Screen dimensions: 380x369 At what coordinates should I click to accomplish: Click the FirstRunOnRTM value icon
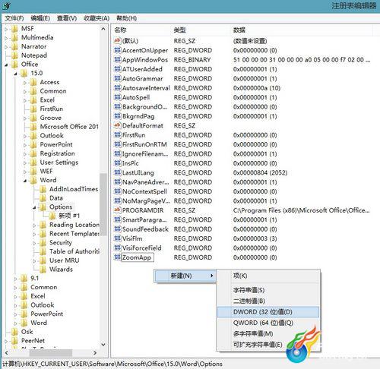(117, 144)
